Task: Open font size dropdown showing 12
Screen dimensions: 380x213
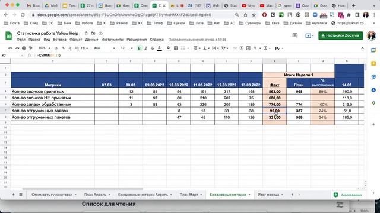Action: pos(126,49)
